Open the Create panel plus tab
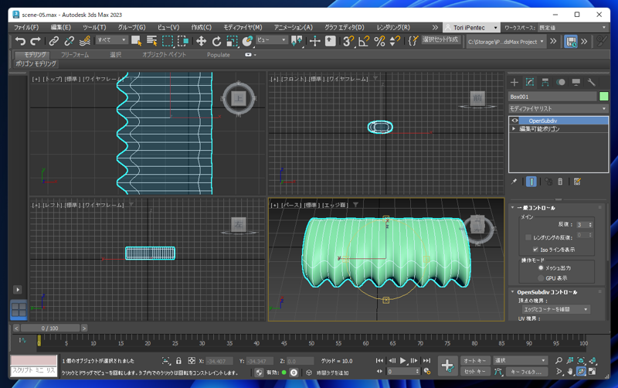This screenshot has width=618, height=388. pos(514,82)
